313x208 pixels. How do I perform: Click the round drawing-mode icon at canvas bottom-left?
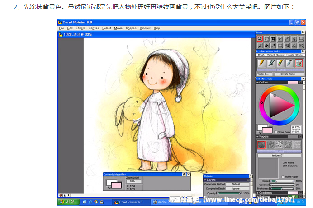61,195
